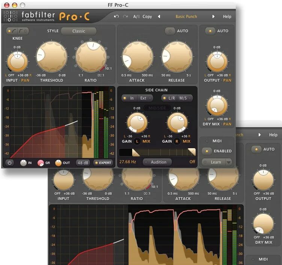Click next preset arrow in back window
Viewport: 282px width, 265px height.
click(x=259, y=135)
